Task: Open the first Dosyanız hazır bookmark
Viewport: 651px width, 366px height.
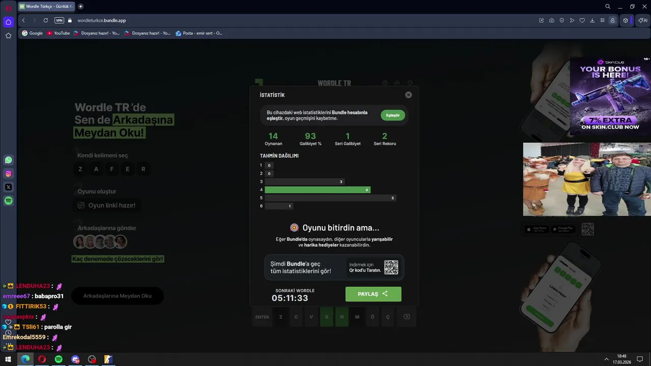Action: click(97, 33)
